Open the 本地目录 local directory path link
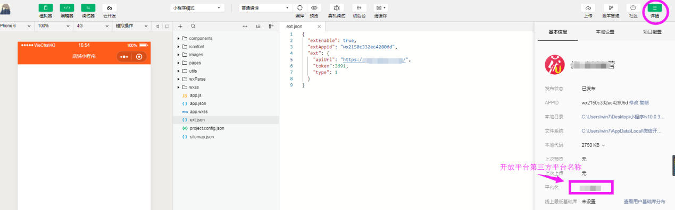The width and height of the screenshot is (675, 210). (x=623, y=117)
